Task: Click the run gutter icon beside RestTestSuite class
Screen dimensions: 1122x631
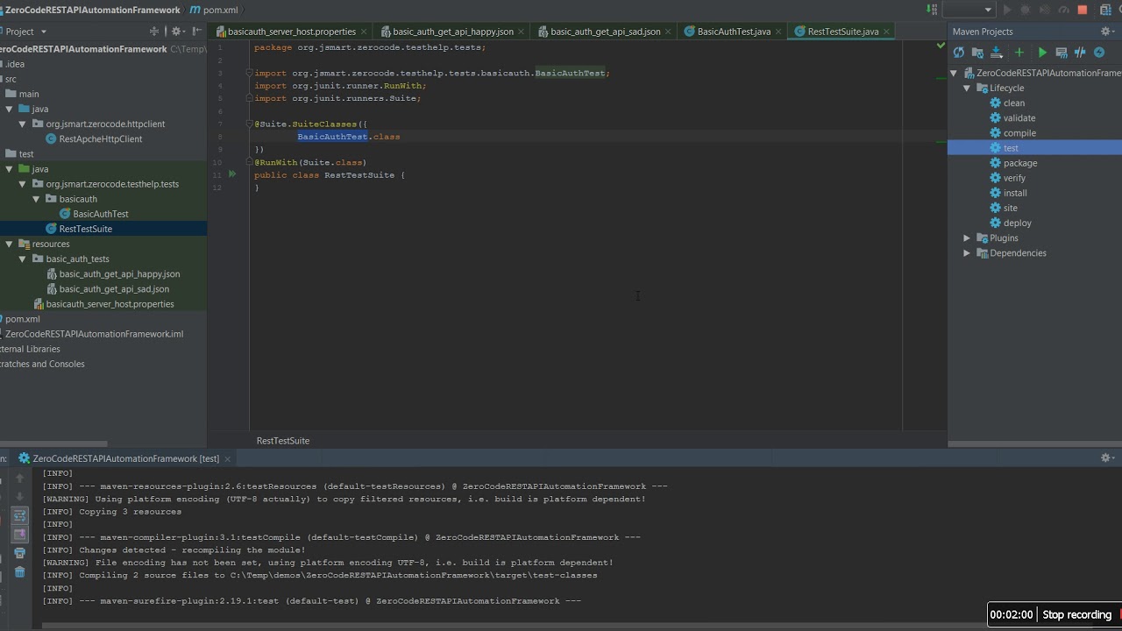Action: click(x=232, y=174)
